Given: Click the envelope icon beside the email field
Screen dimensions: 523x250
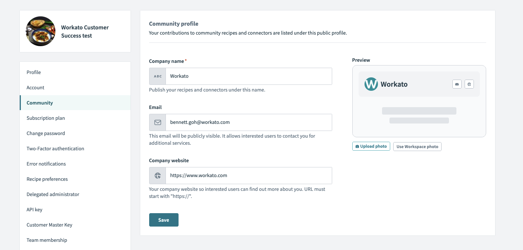Looking at the screenshot, I should click(157, 122).
